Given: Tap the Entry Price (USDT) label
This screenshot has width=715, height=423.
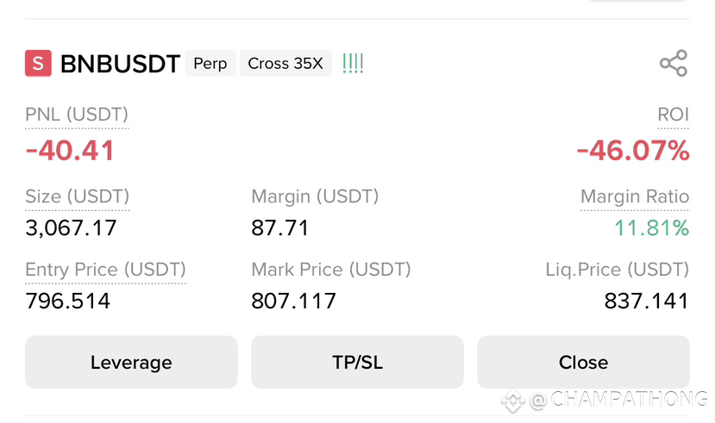Looking at the screenshot, I should (105, 269).
